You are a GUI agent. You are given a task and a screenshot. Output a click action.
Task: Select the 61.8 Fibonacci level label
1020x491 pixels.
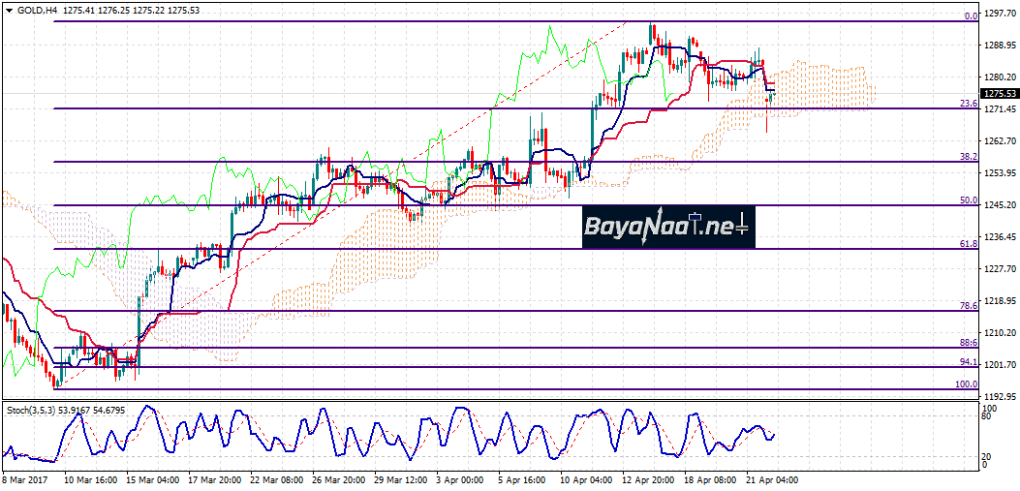point(967,244)
